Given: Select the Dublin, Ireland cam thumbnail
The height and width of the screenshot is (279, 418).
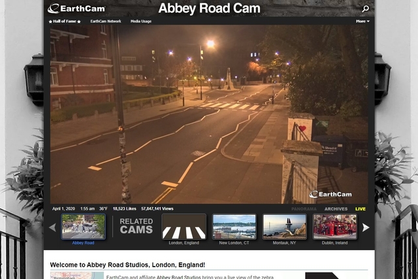Looking at the screenshot, I should (x=334, y=227).
